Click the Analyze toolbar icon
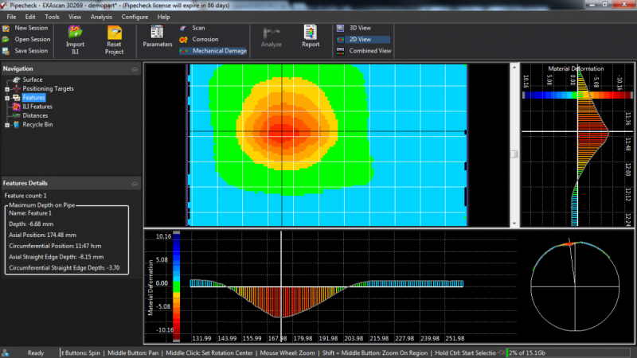 [x=272, y=33]
